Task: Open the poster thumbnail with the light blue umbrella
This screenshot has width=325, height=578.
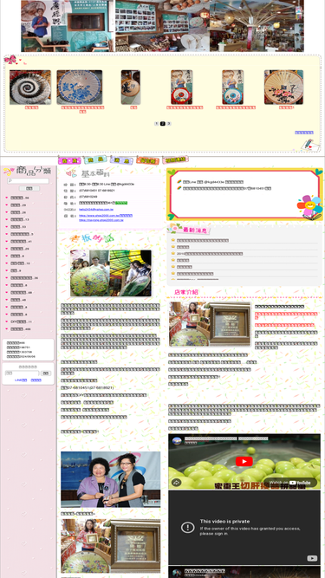Action: point(232,88)
